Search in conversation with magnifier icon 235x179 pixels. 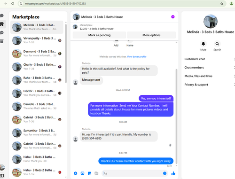click(217, 44)
